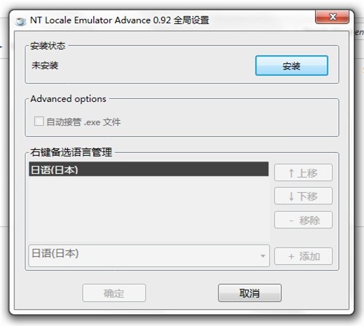Select 日语(日本) in the language list

149,169
